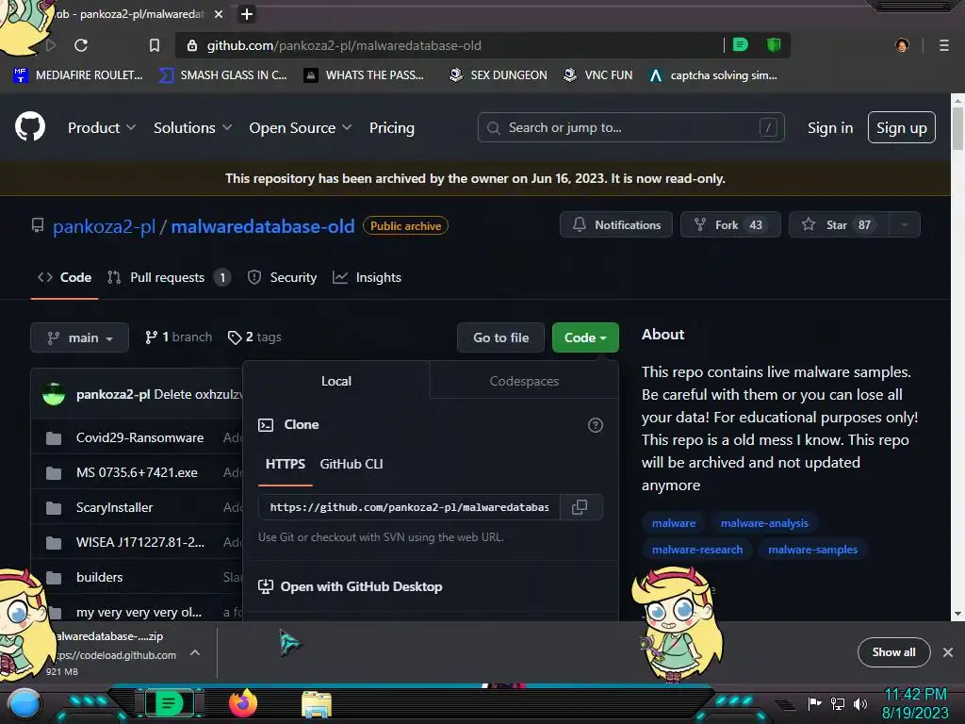Fork the repository with Fork button
The width and height of the screenshot is (965, 724).
click(x=730, y=224)
